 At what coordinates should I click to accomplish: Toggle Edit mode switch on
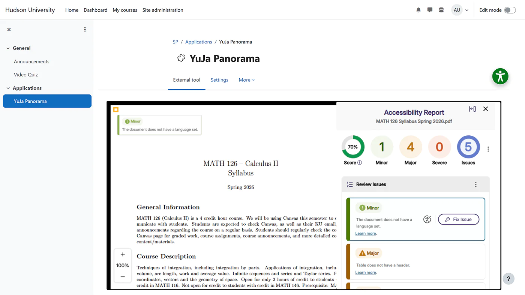[510, 10]
